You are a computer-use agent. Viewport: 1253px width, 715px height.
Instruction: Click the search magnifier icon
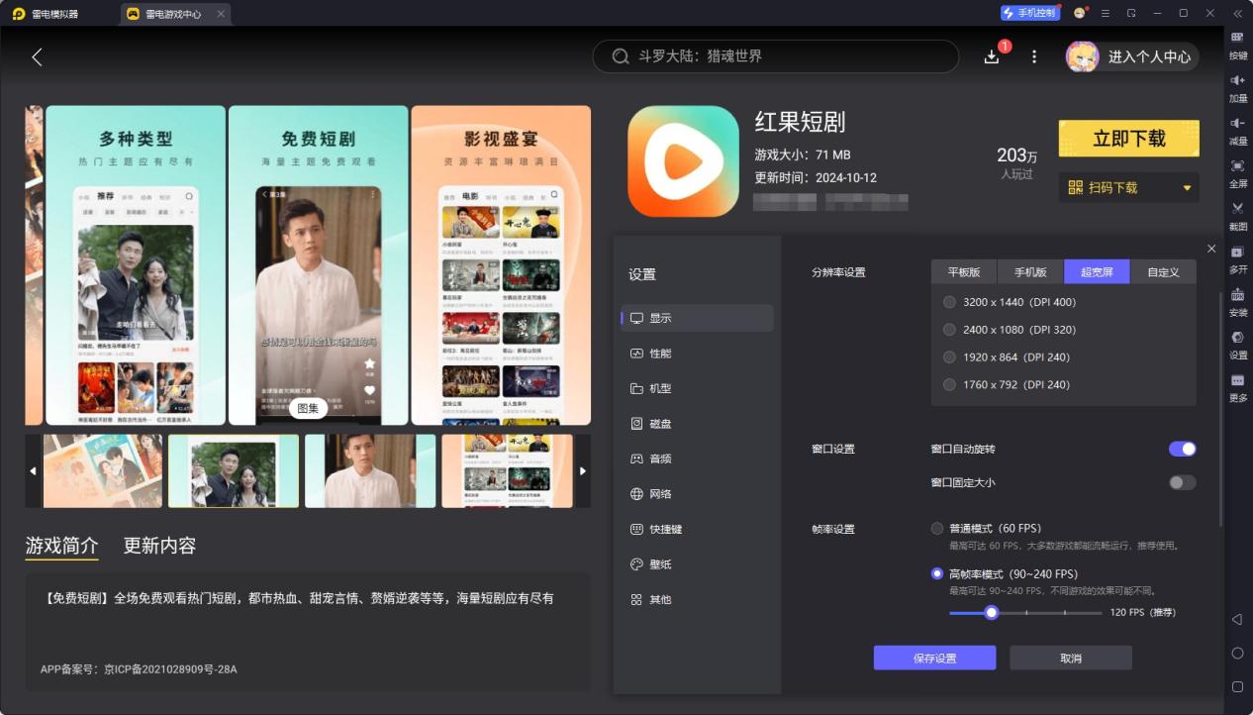tap(621, 56)
